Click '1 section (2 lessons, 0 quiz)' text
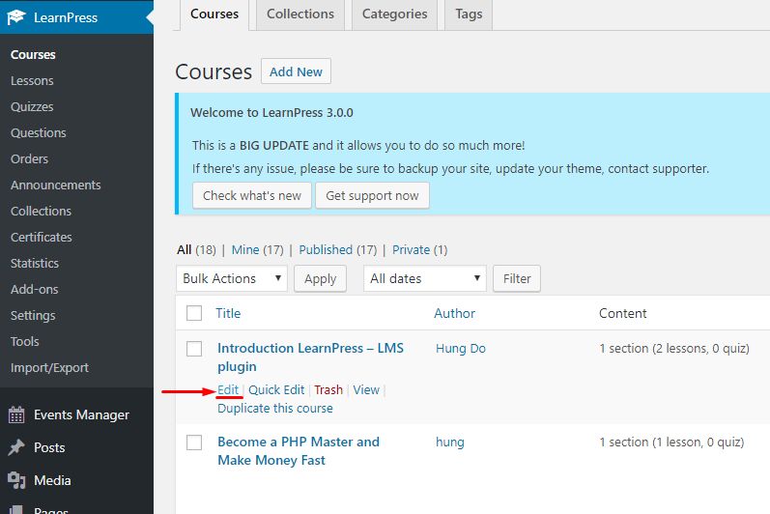The image size is (770, 514). click(x=674, y=349)
